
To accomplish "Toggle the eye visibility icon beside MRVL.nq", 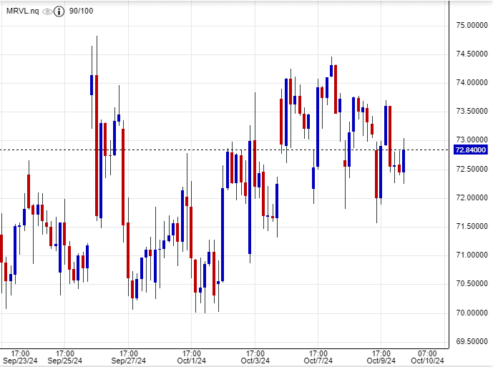I will [47, 11].
